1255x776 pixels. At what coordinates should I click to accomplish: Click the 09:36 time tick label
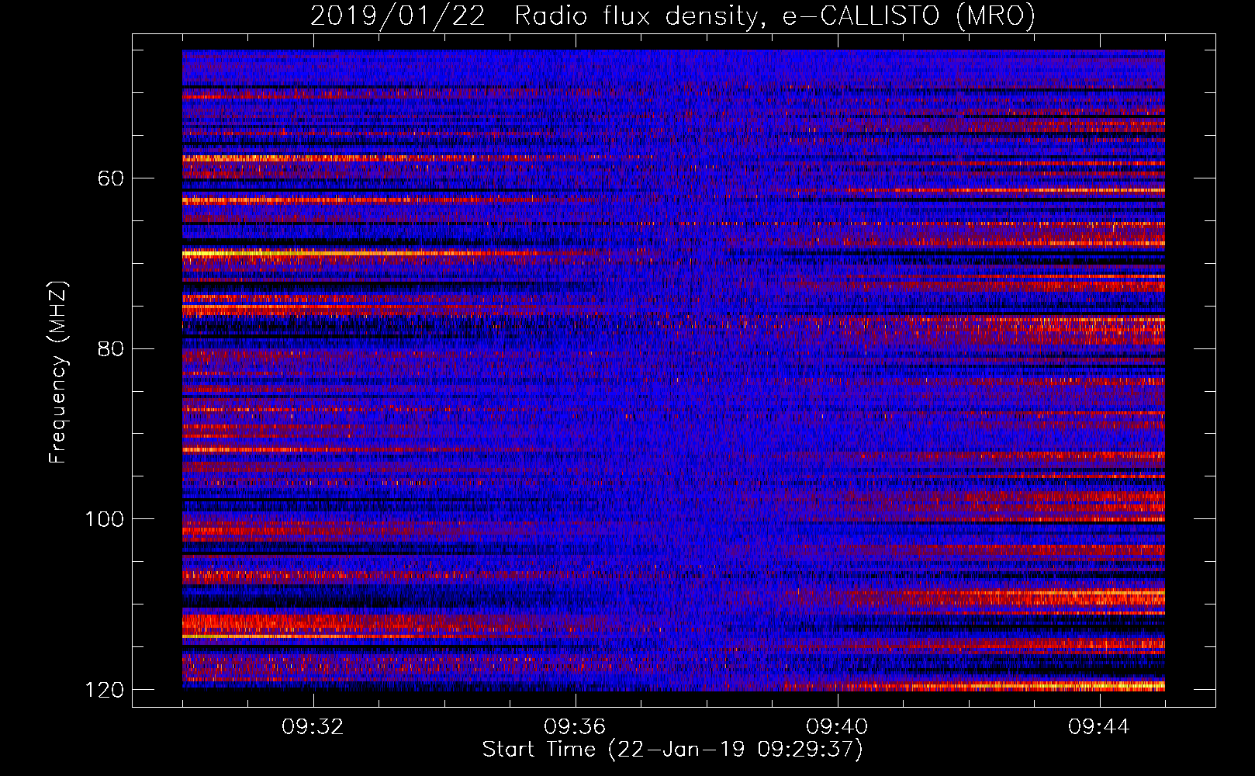[575, 727]
